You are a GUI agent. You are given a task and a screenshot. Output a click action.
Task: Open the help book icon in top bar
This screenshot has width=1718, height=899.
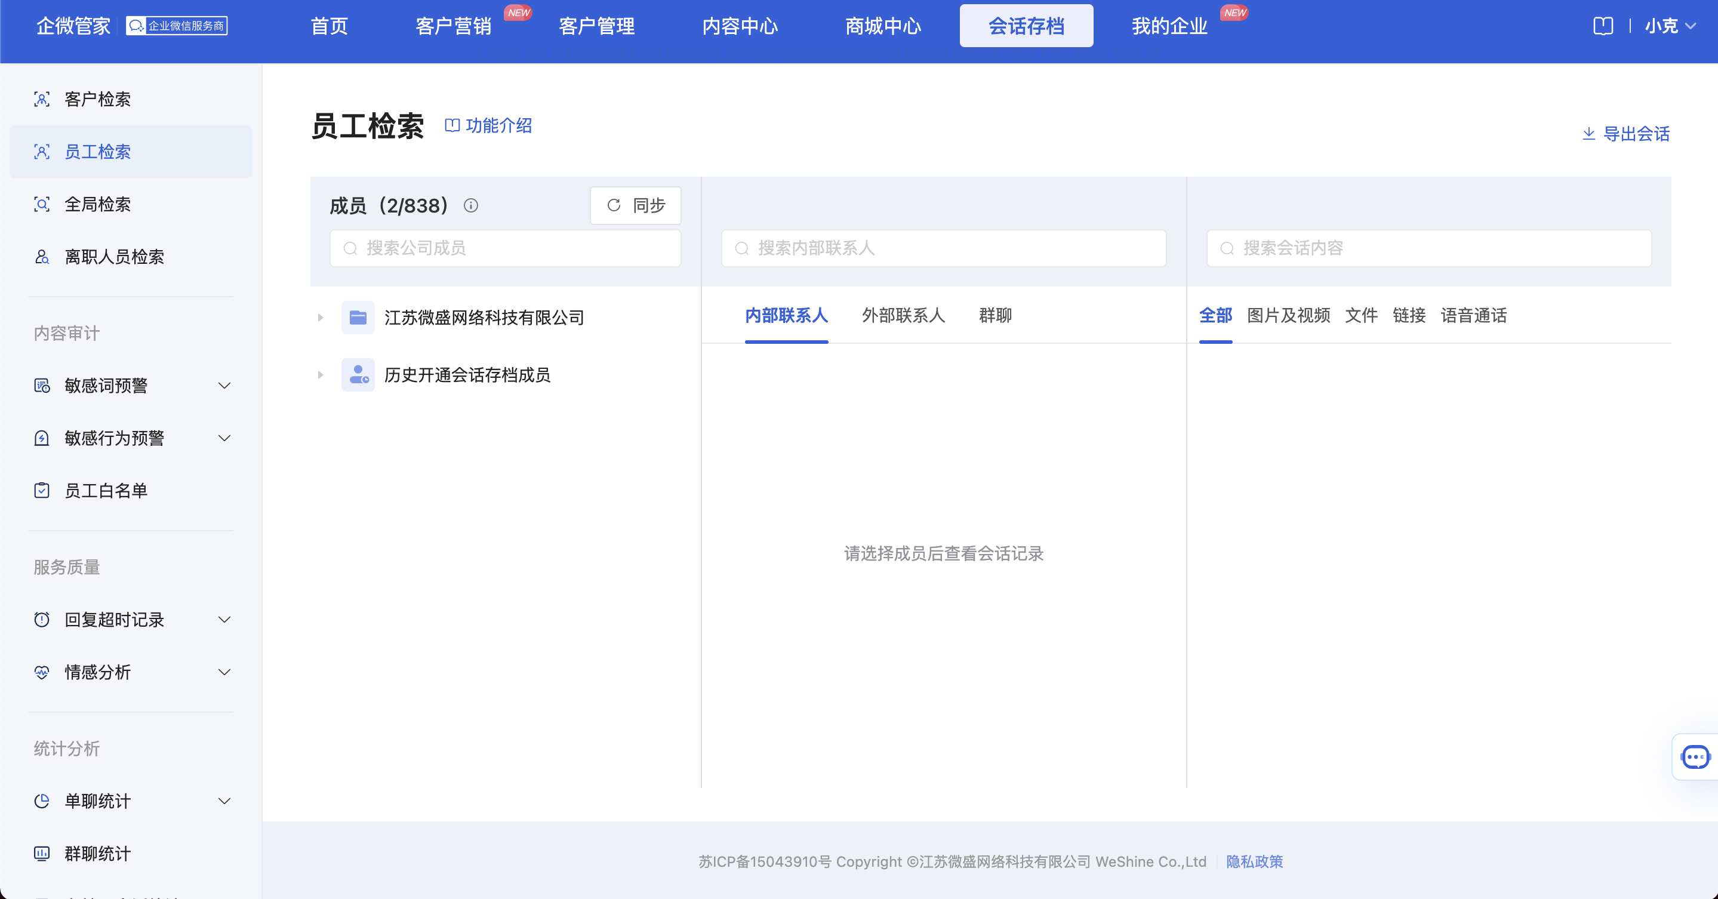[1603, 26]
